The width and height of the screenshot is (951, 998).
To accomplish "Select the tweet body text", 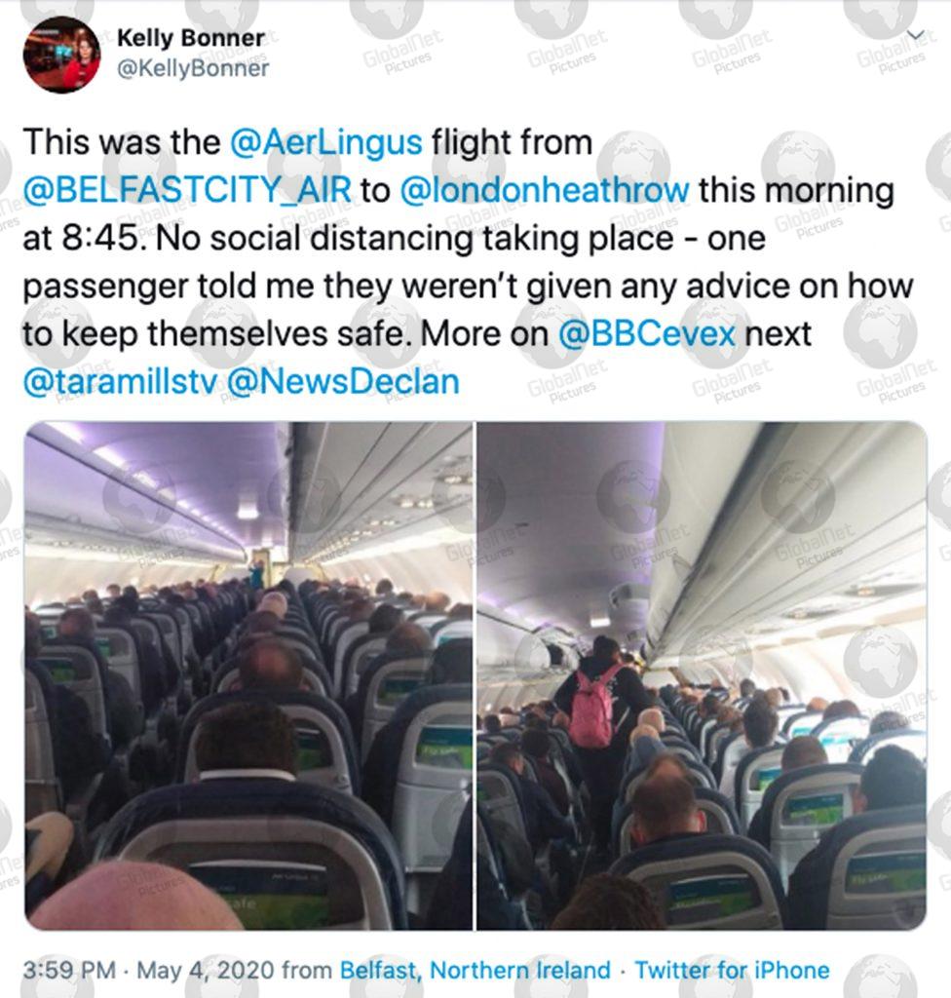I will 468,261.
